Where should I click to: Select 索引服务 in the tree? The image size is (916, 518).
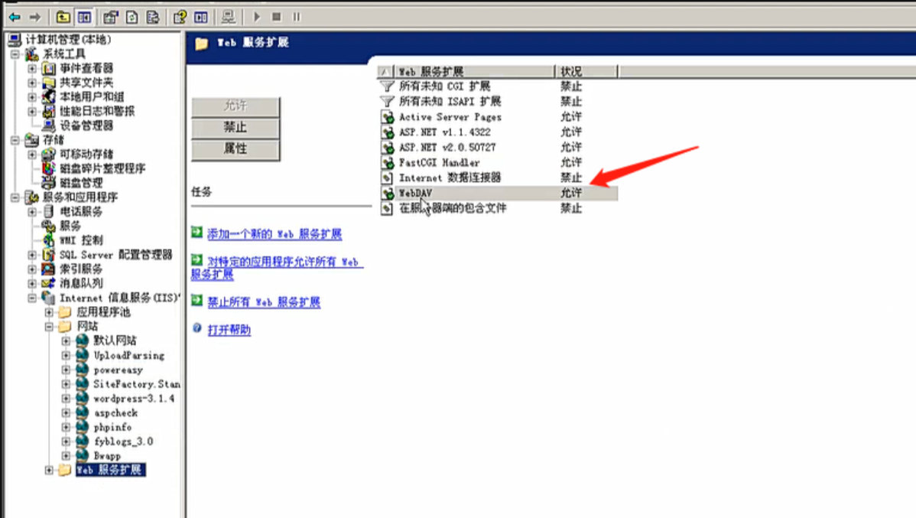pyautogui.click(x=80, y=269)
